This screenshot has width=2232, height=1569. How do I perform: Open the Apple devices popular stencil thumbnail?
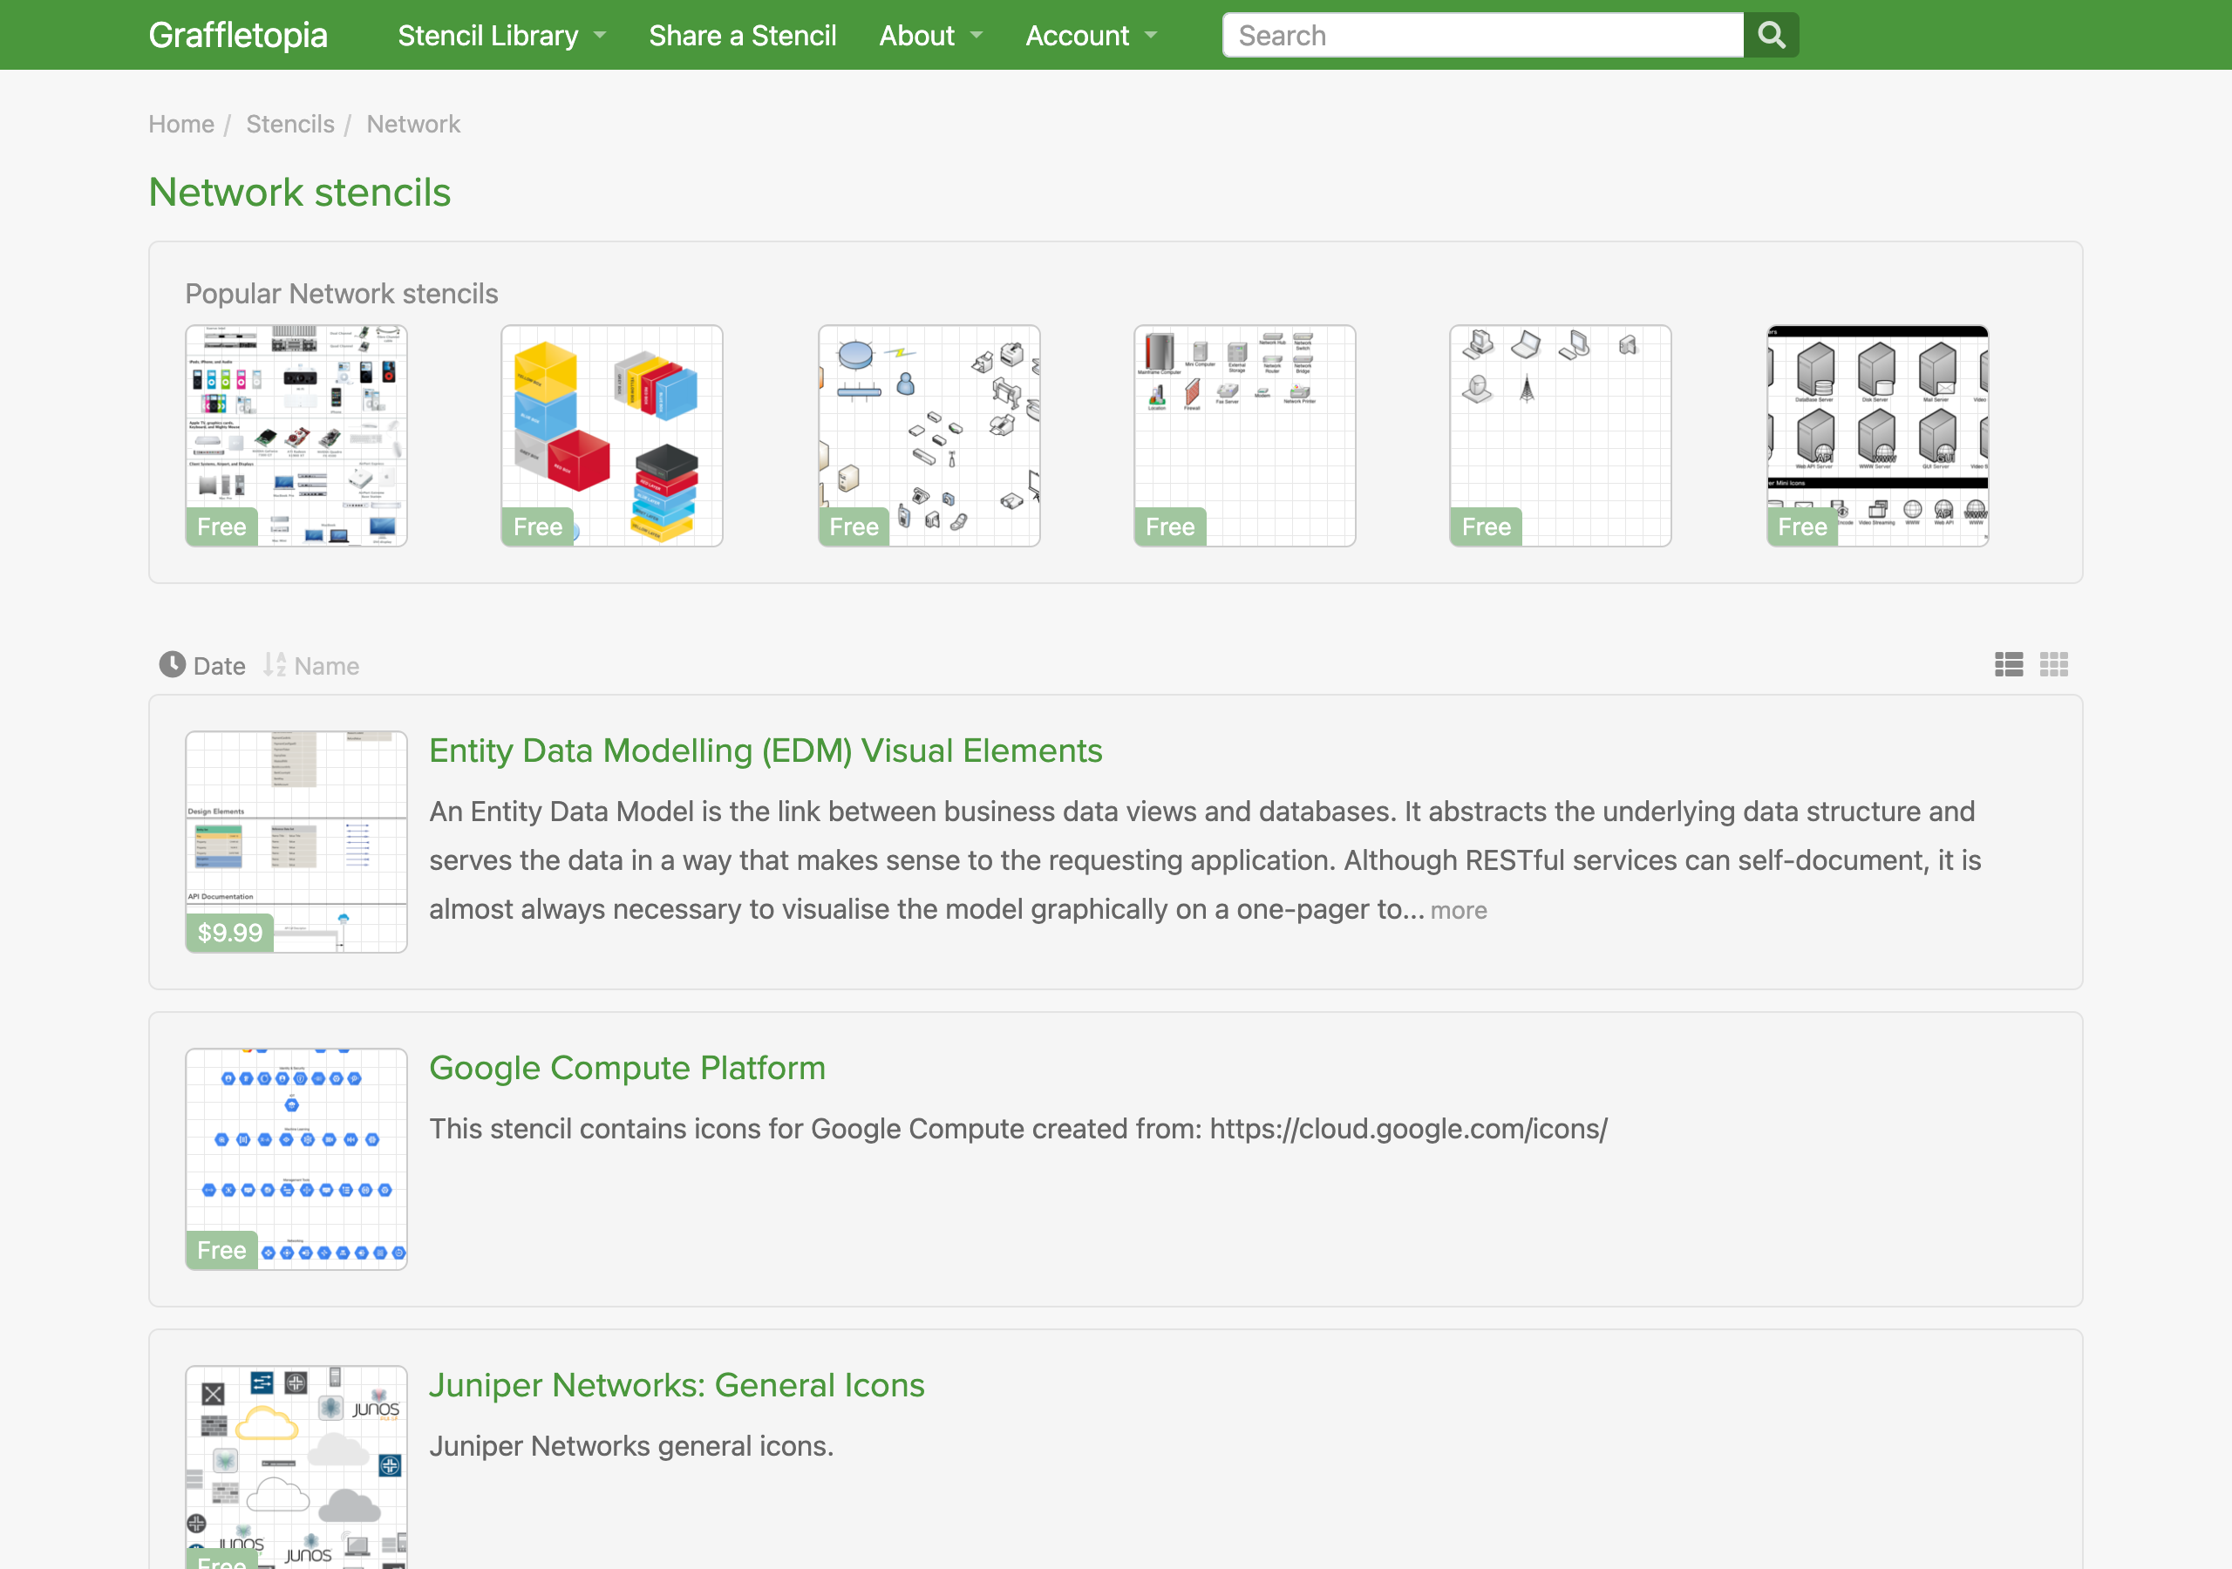click(x=296, y=436)
